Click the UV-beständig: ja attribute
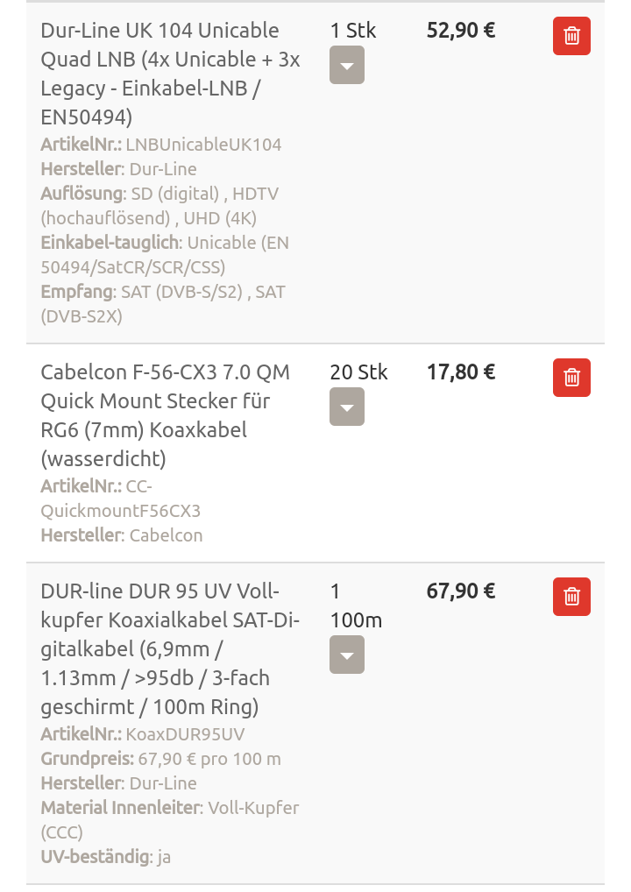Viewport: 631px width, 892px height. pyautogui.click(x=106, y=857)
